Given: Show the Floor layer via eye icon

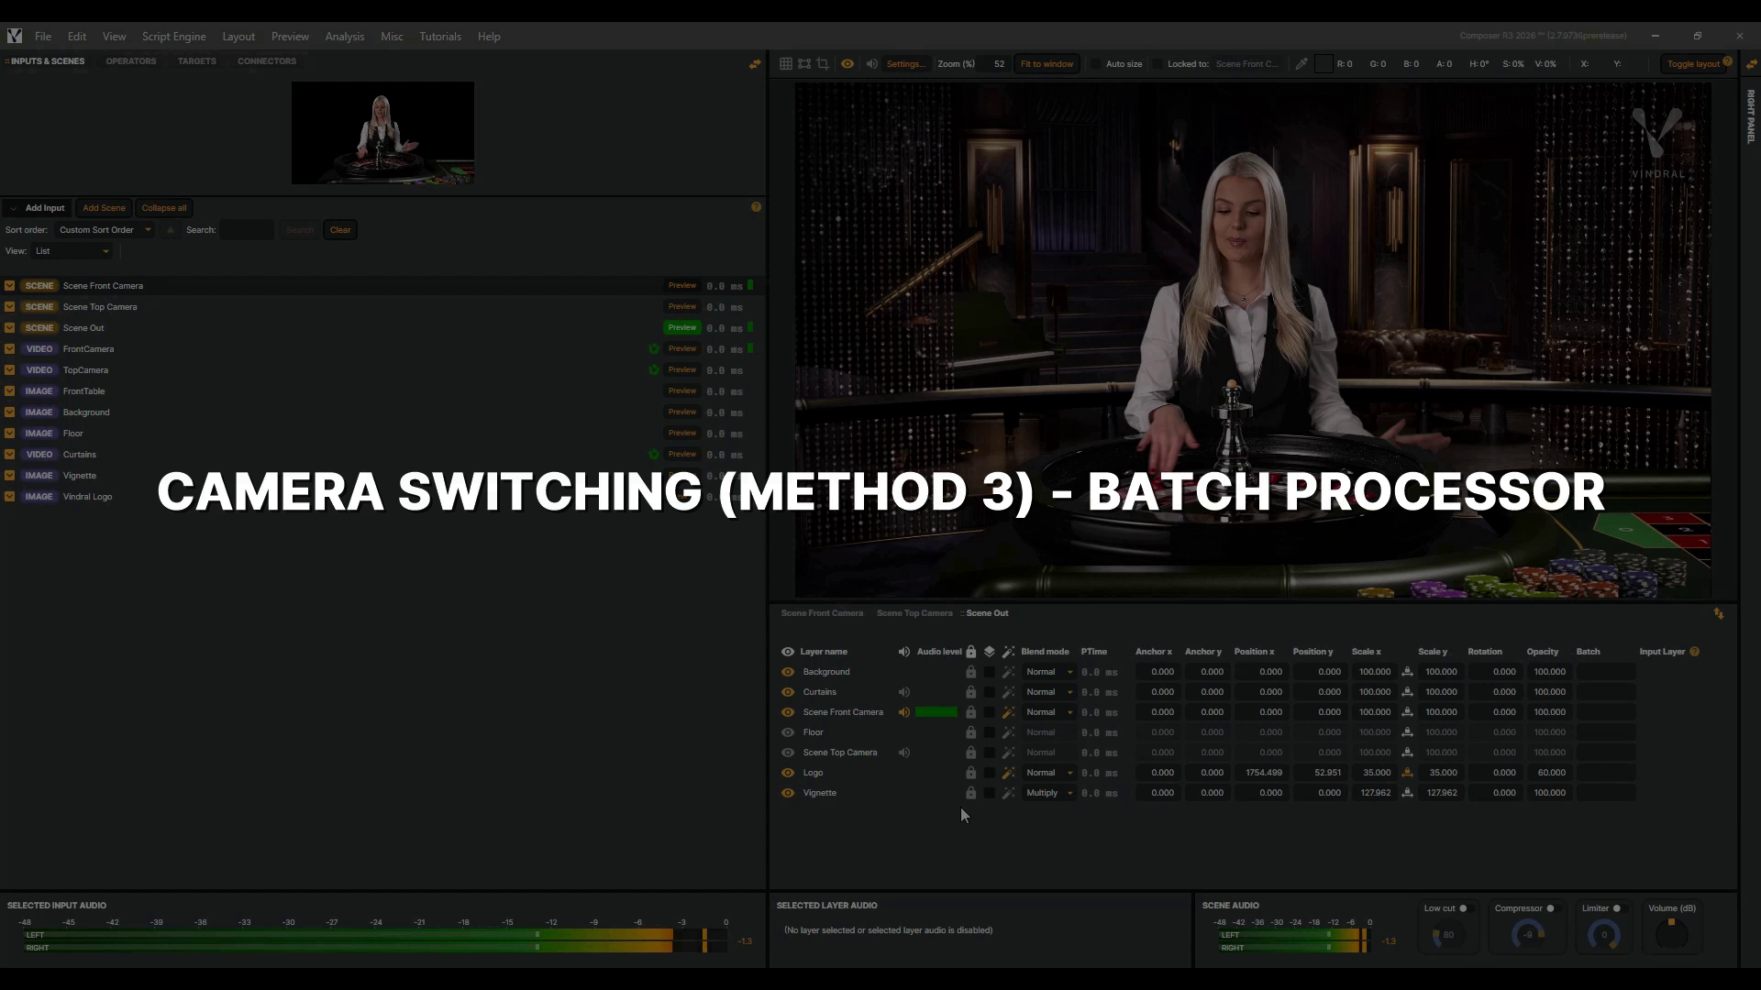Looking at the screenshot, I should (787, 732).
